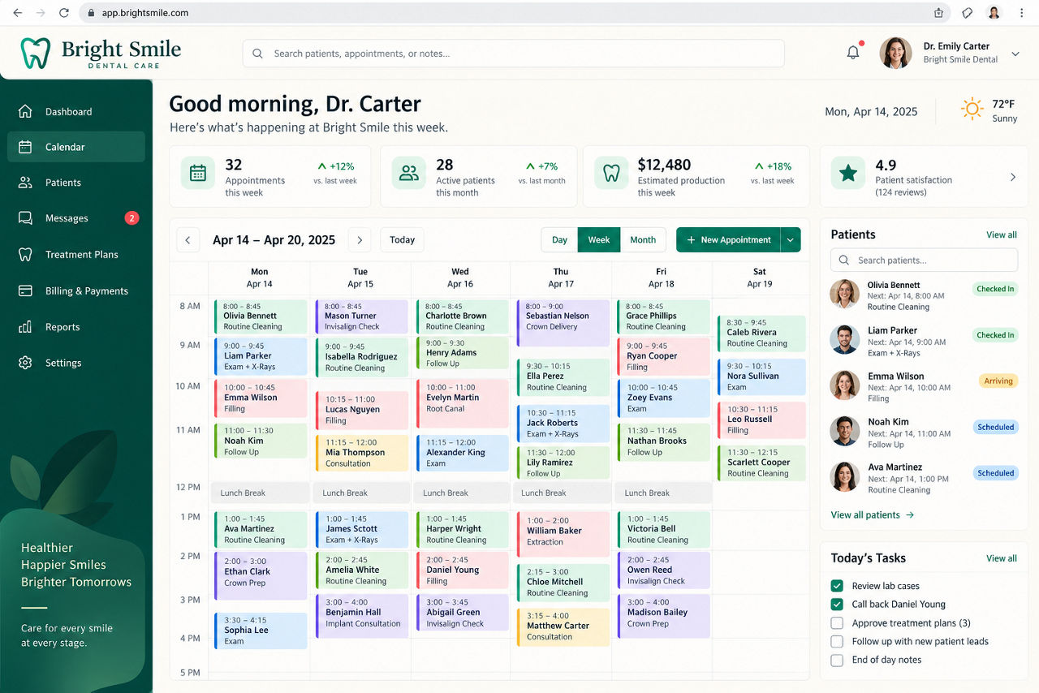
Task: Click the Dashboard home icon
Action: (25, 111)
